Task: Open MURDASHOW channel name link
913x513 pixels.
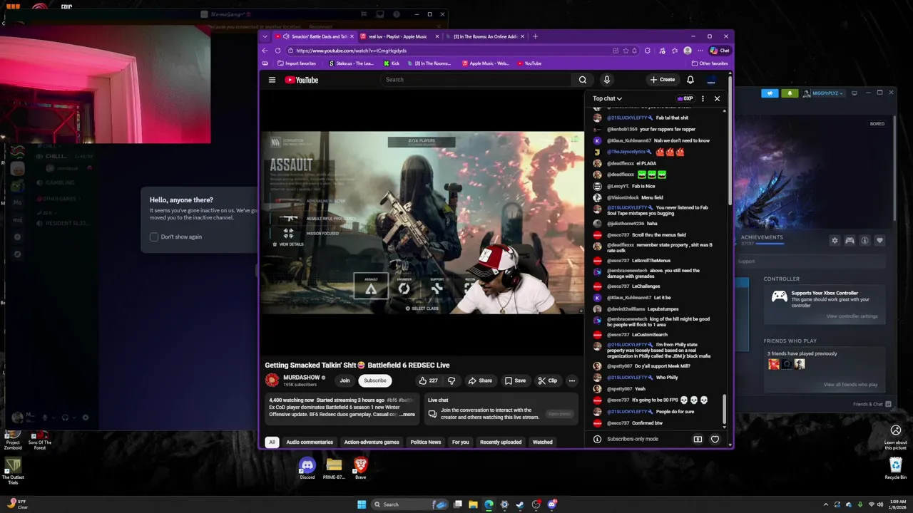Action: [x=302, y=378]
